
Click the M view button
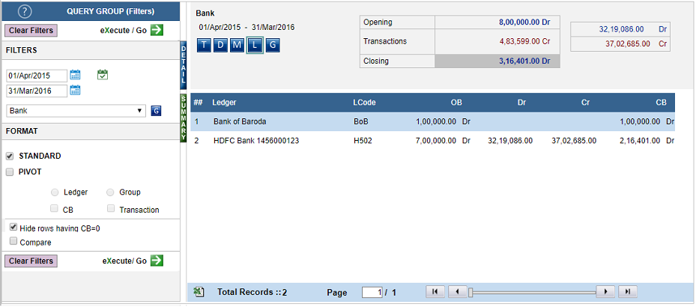tap(237, 45)
